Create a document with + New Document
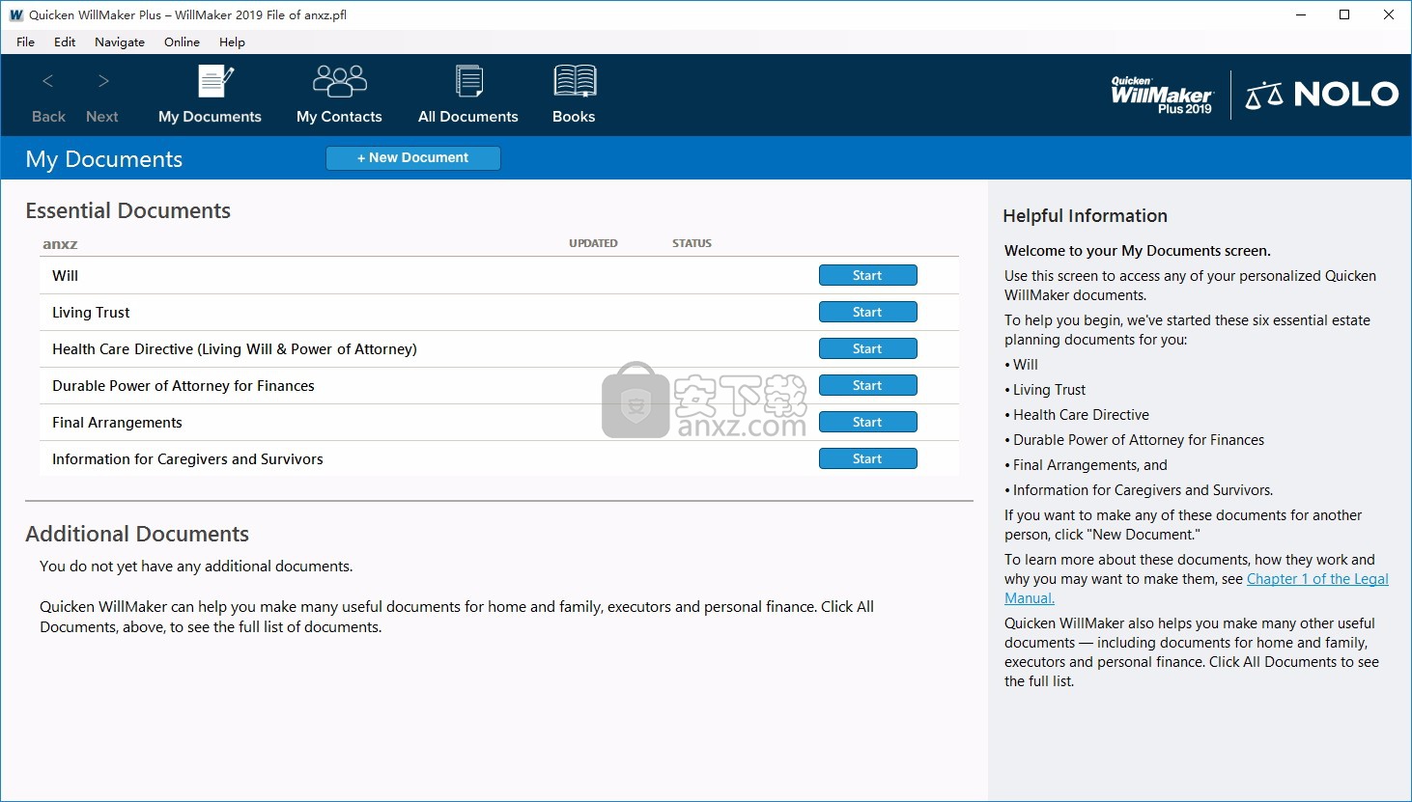The image size is (1412, 802). click(413, 158)
